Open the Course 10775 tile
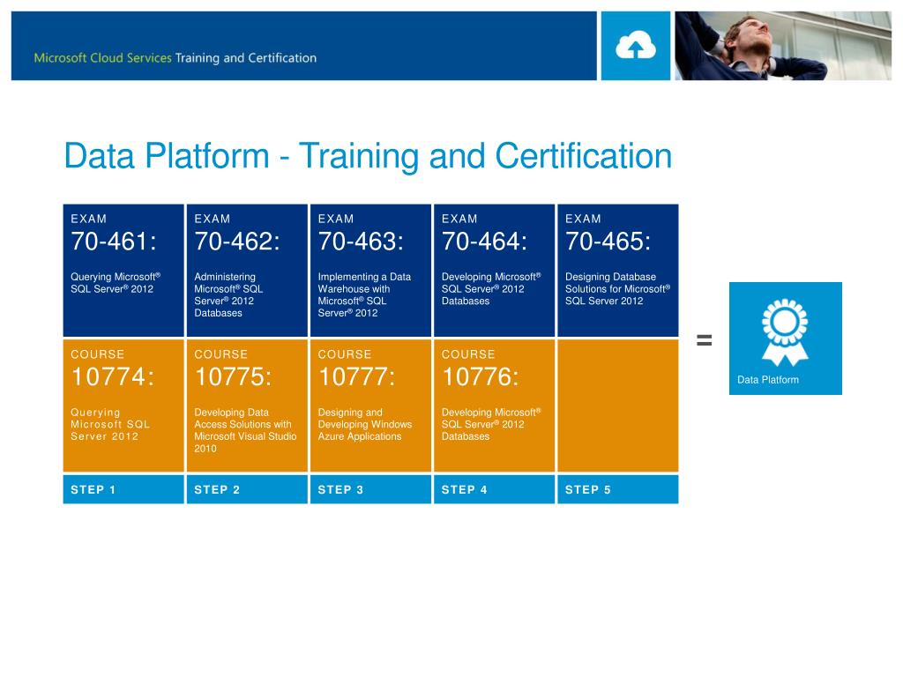Screen dimensions: 903x677 pyautogui.click(x=247, y=405)
